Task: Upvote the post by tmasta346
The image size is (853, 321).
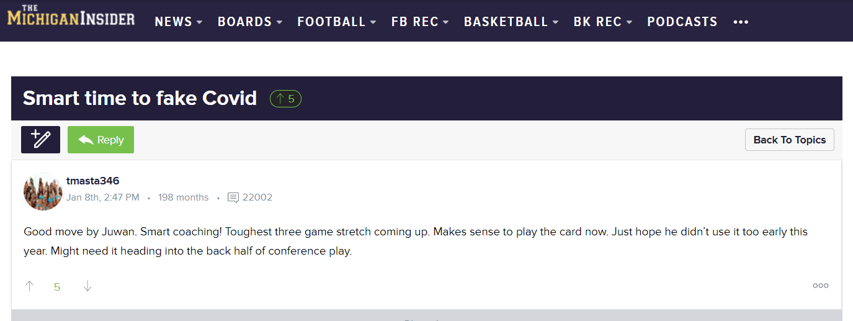Action: 29,286
